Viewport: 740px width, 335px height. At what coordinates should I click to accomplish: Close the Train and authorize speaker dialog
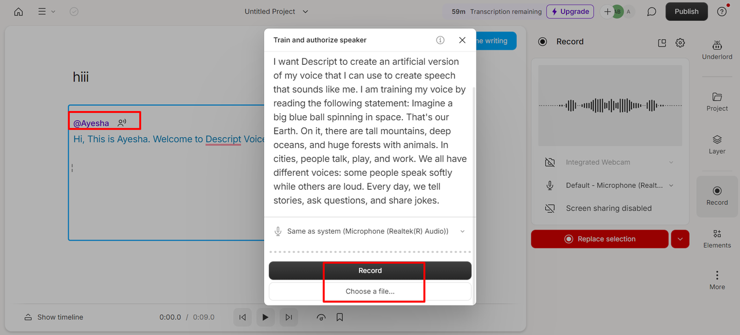click(x=462, y=40)
